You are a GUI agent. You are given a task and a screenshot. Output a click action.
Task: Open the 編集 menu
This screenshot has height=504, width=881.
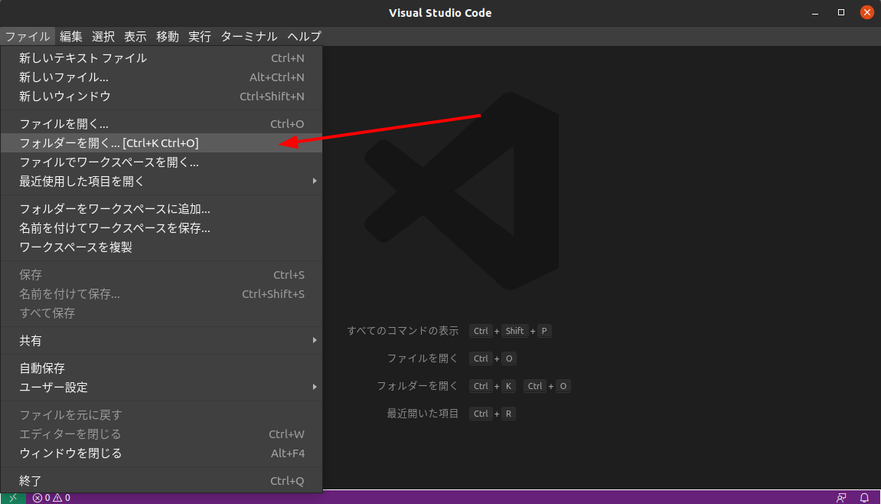71,37
